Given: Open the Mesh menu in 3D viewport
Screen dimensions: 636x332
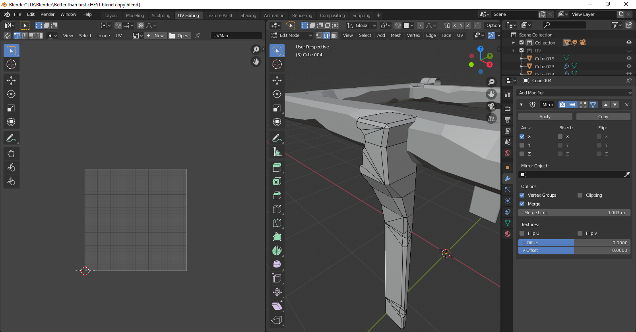Looking at the screenshot, I should click(x=396, y=35).
